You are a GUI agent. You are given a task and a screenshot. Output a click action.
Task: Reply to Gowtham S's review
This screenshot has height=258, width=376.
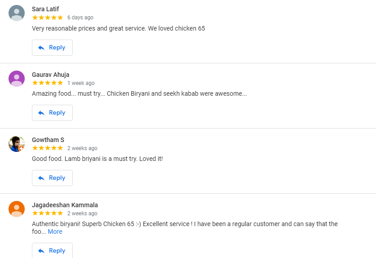pos(52,178)
